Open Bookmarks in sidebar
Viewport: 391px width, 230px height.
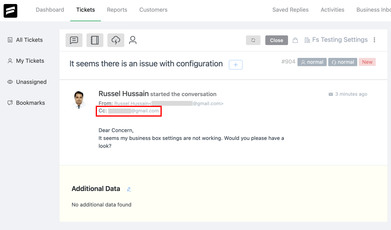point(31,103)
